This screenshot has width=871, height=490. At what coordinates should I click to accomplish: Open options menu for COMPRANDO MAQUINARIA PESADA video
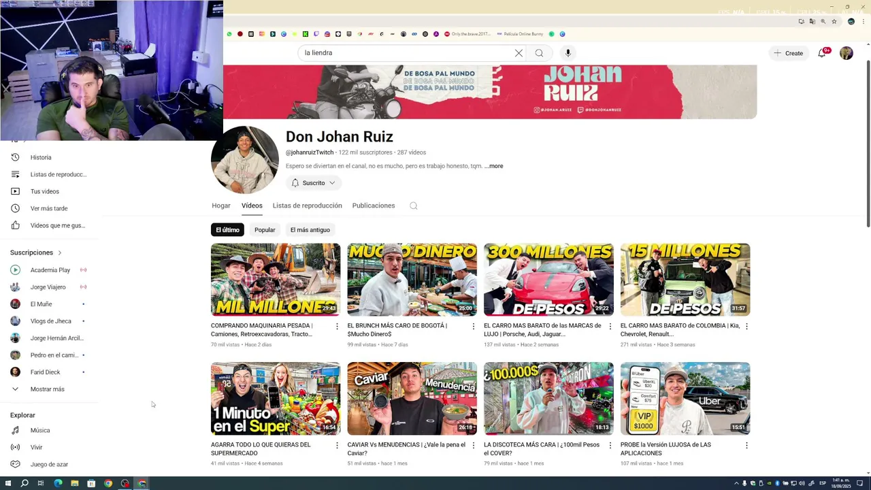pyautogui.click(x=337, y=327)
